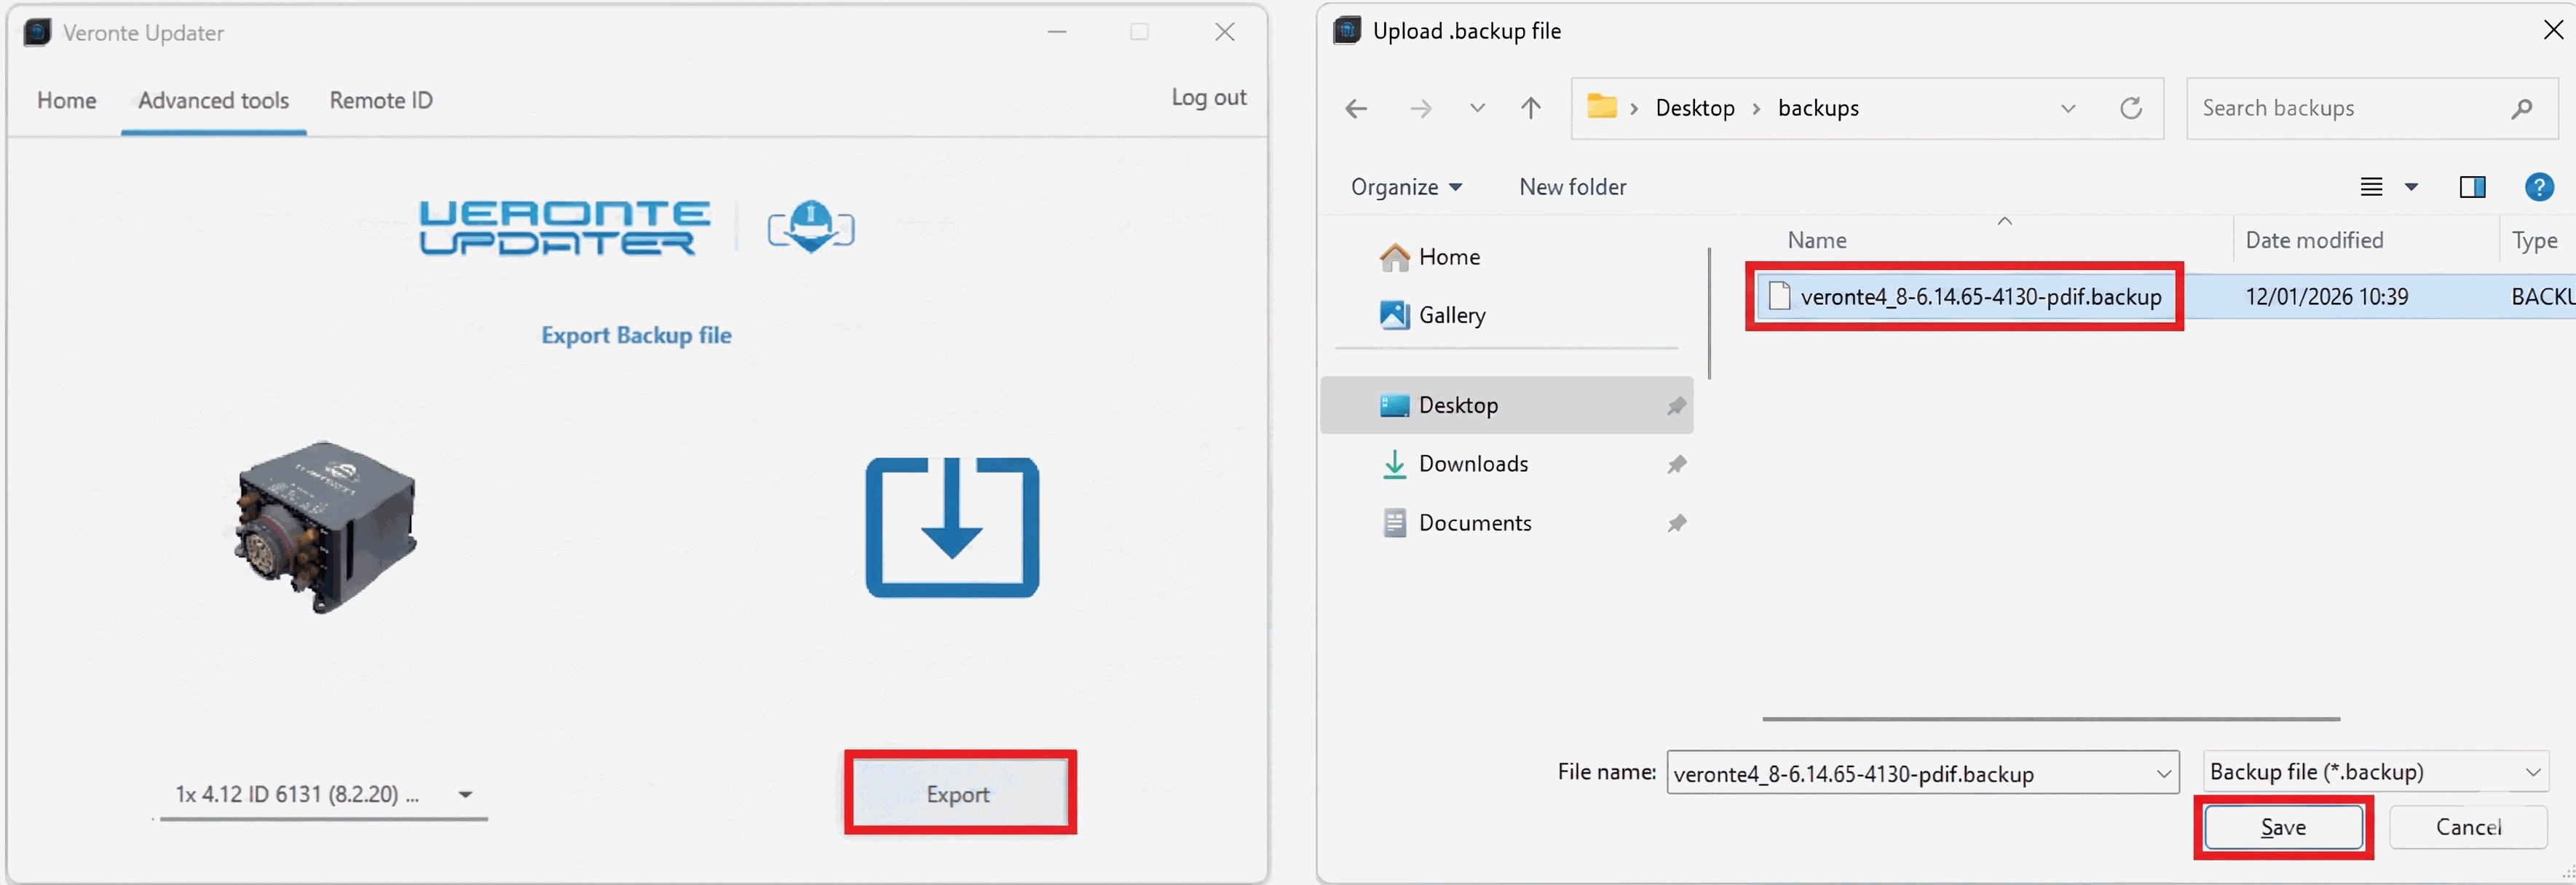Click Log out link

tap(1208, 97)
